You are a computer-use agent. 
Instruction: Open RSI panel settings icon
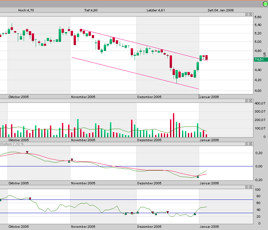click(x=247, y=187)
